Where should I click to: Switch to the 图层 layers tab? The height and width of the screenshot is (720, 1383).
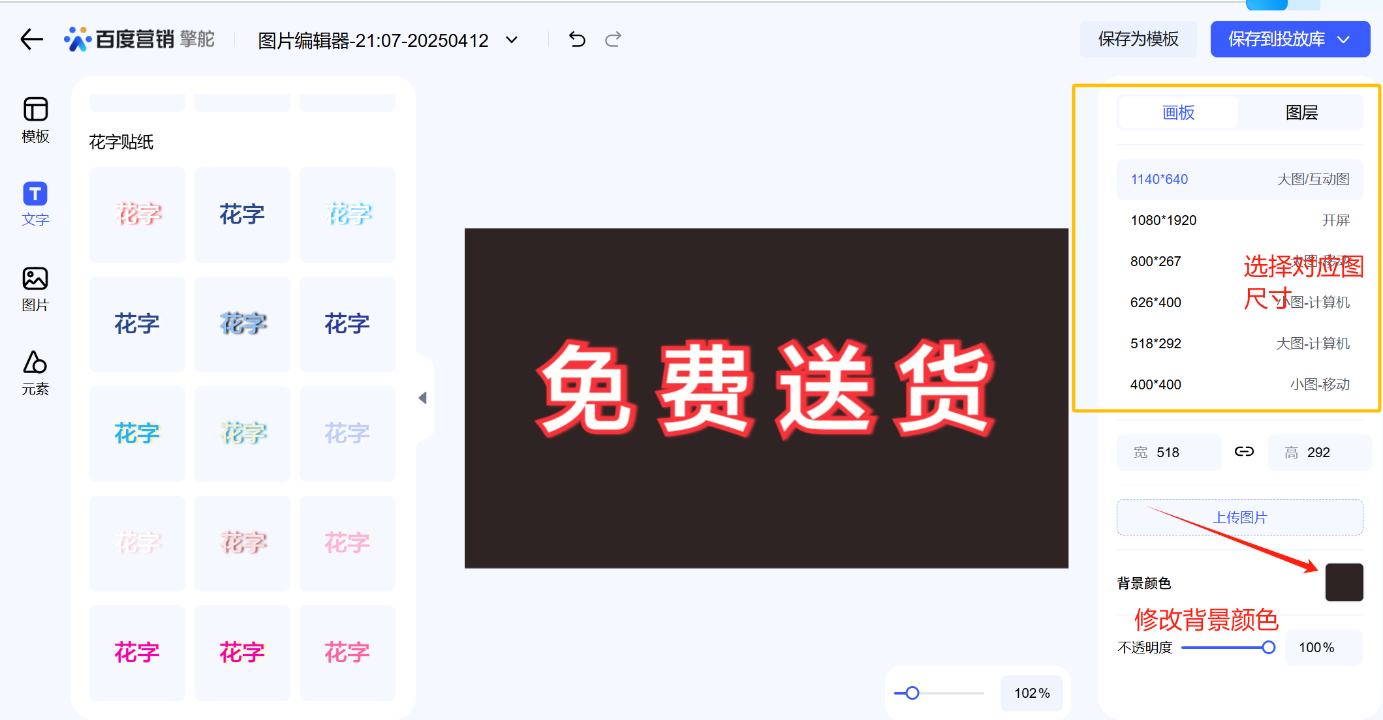tap(1301, 113)
